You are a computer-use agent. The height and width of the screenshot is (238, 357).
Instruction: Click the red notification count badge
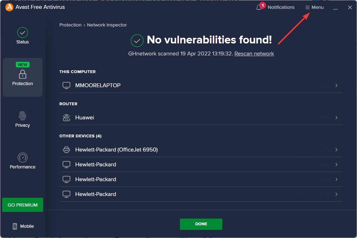pos(263,5)
